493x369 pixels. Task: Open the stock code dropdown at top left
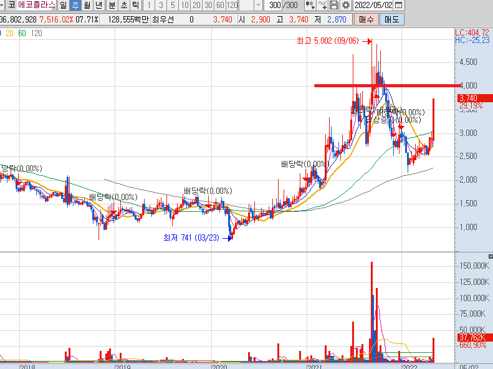2,5
